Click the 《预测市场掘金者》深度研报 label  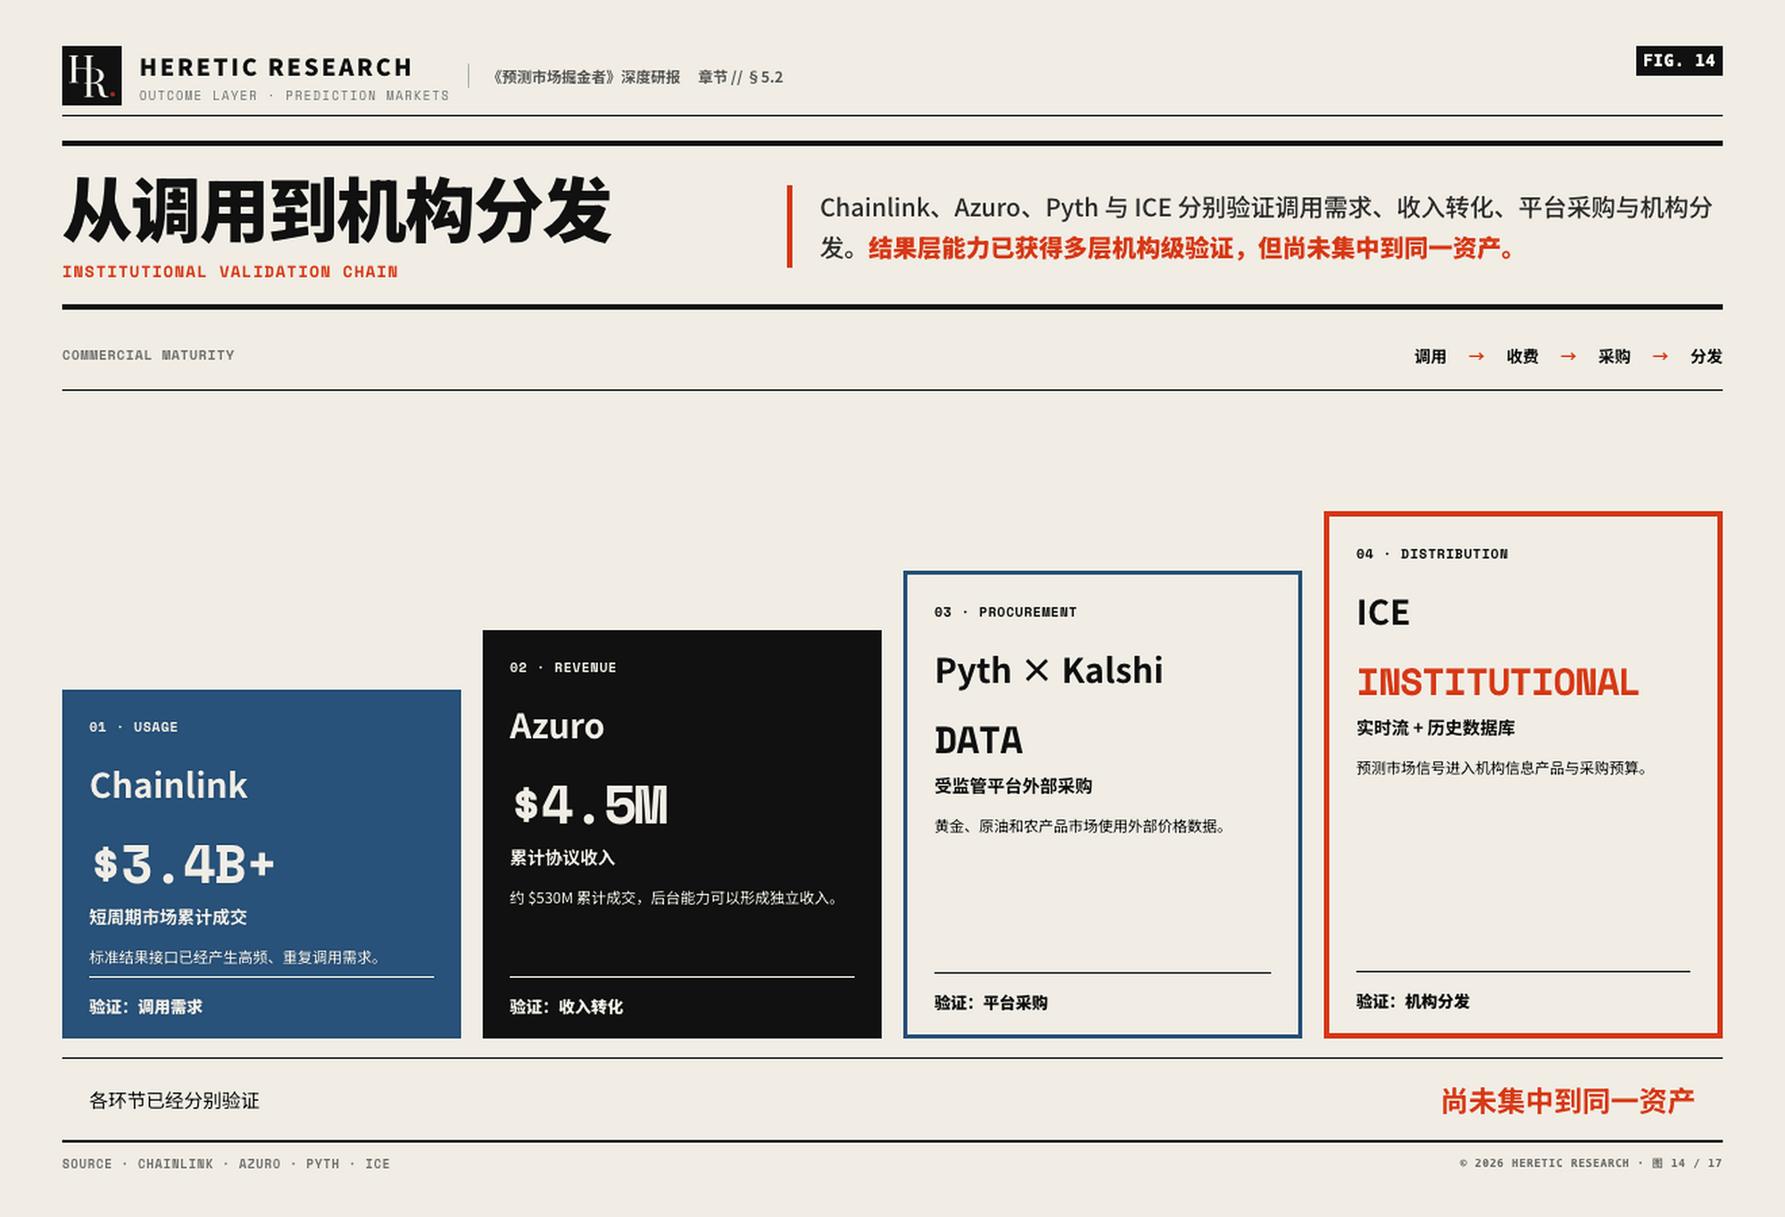(586, 78)
